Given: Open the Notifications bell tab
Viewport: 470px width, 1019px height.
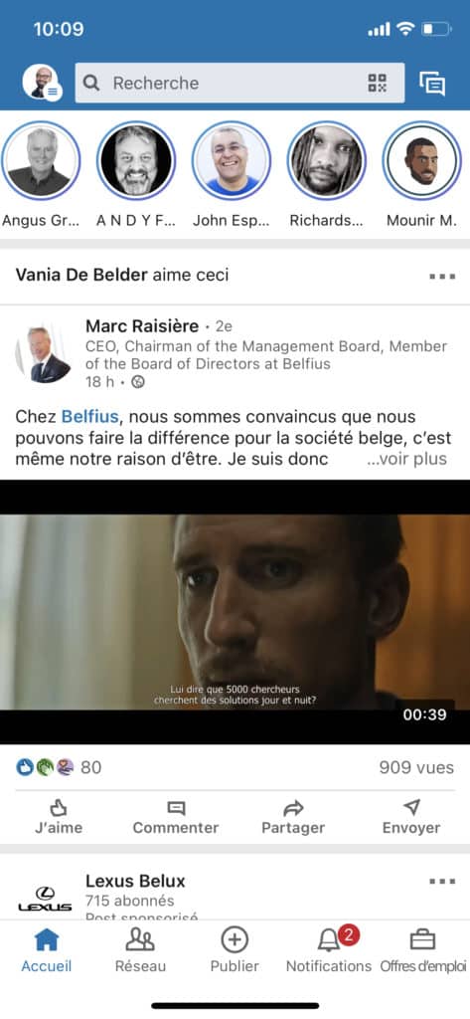Looking at the screenshot, I should point(329,950).
